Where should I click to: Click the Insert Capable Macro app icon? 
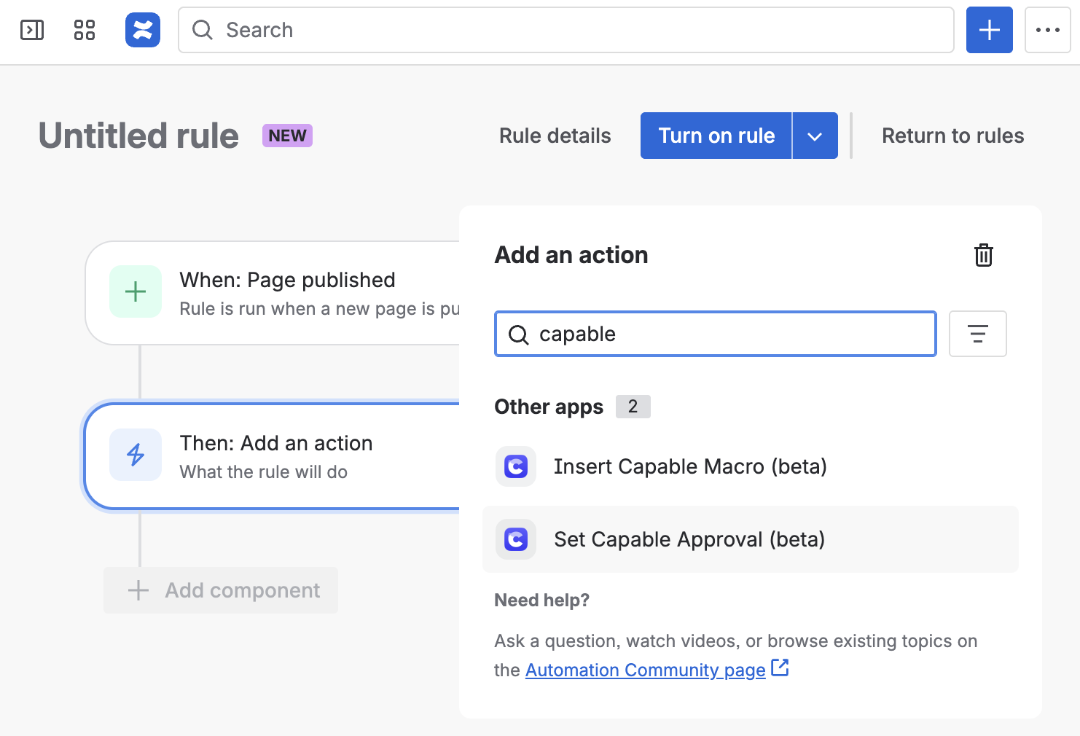point(516,466)
